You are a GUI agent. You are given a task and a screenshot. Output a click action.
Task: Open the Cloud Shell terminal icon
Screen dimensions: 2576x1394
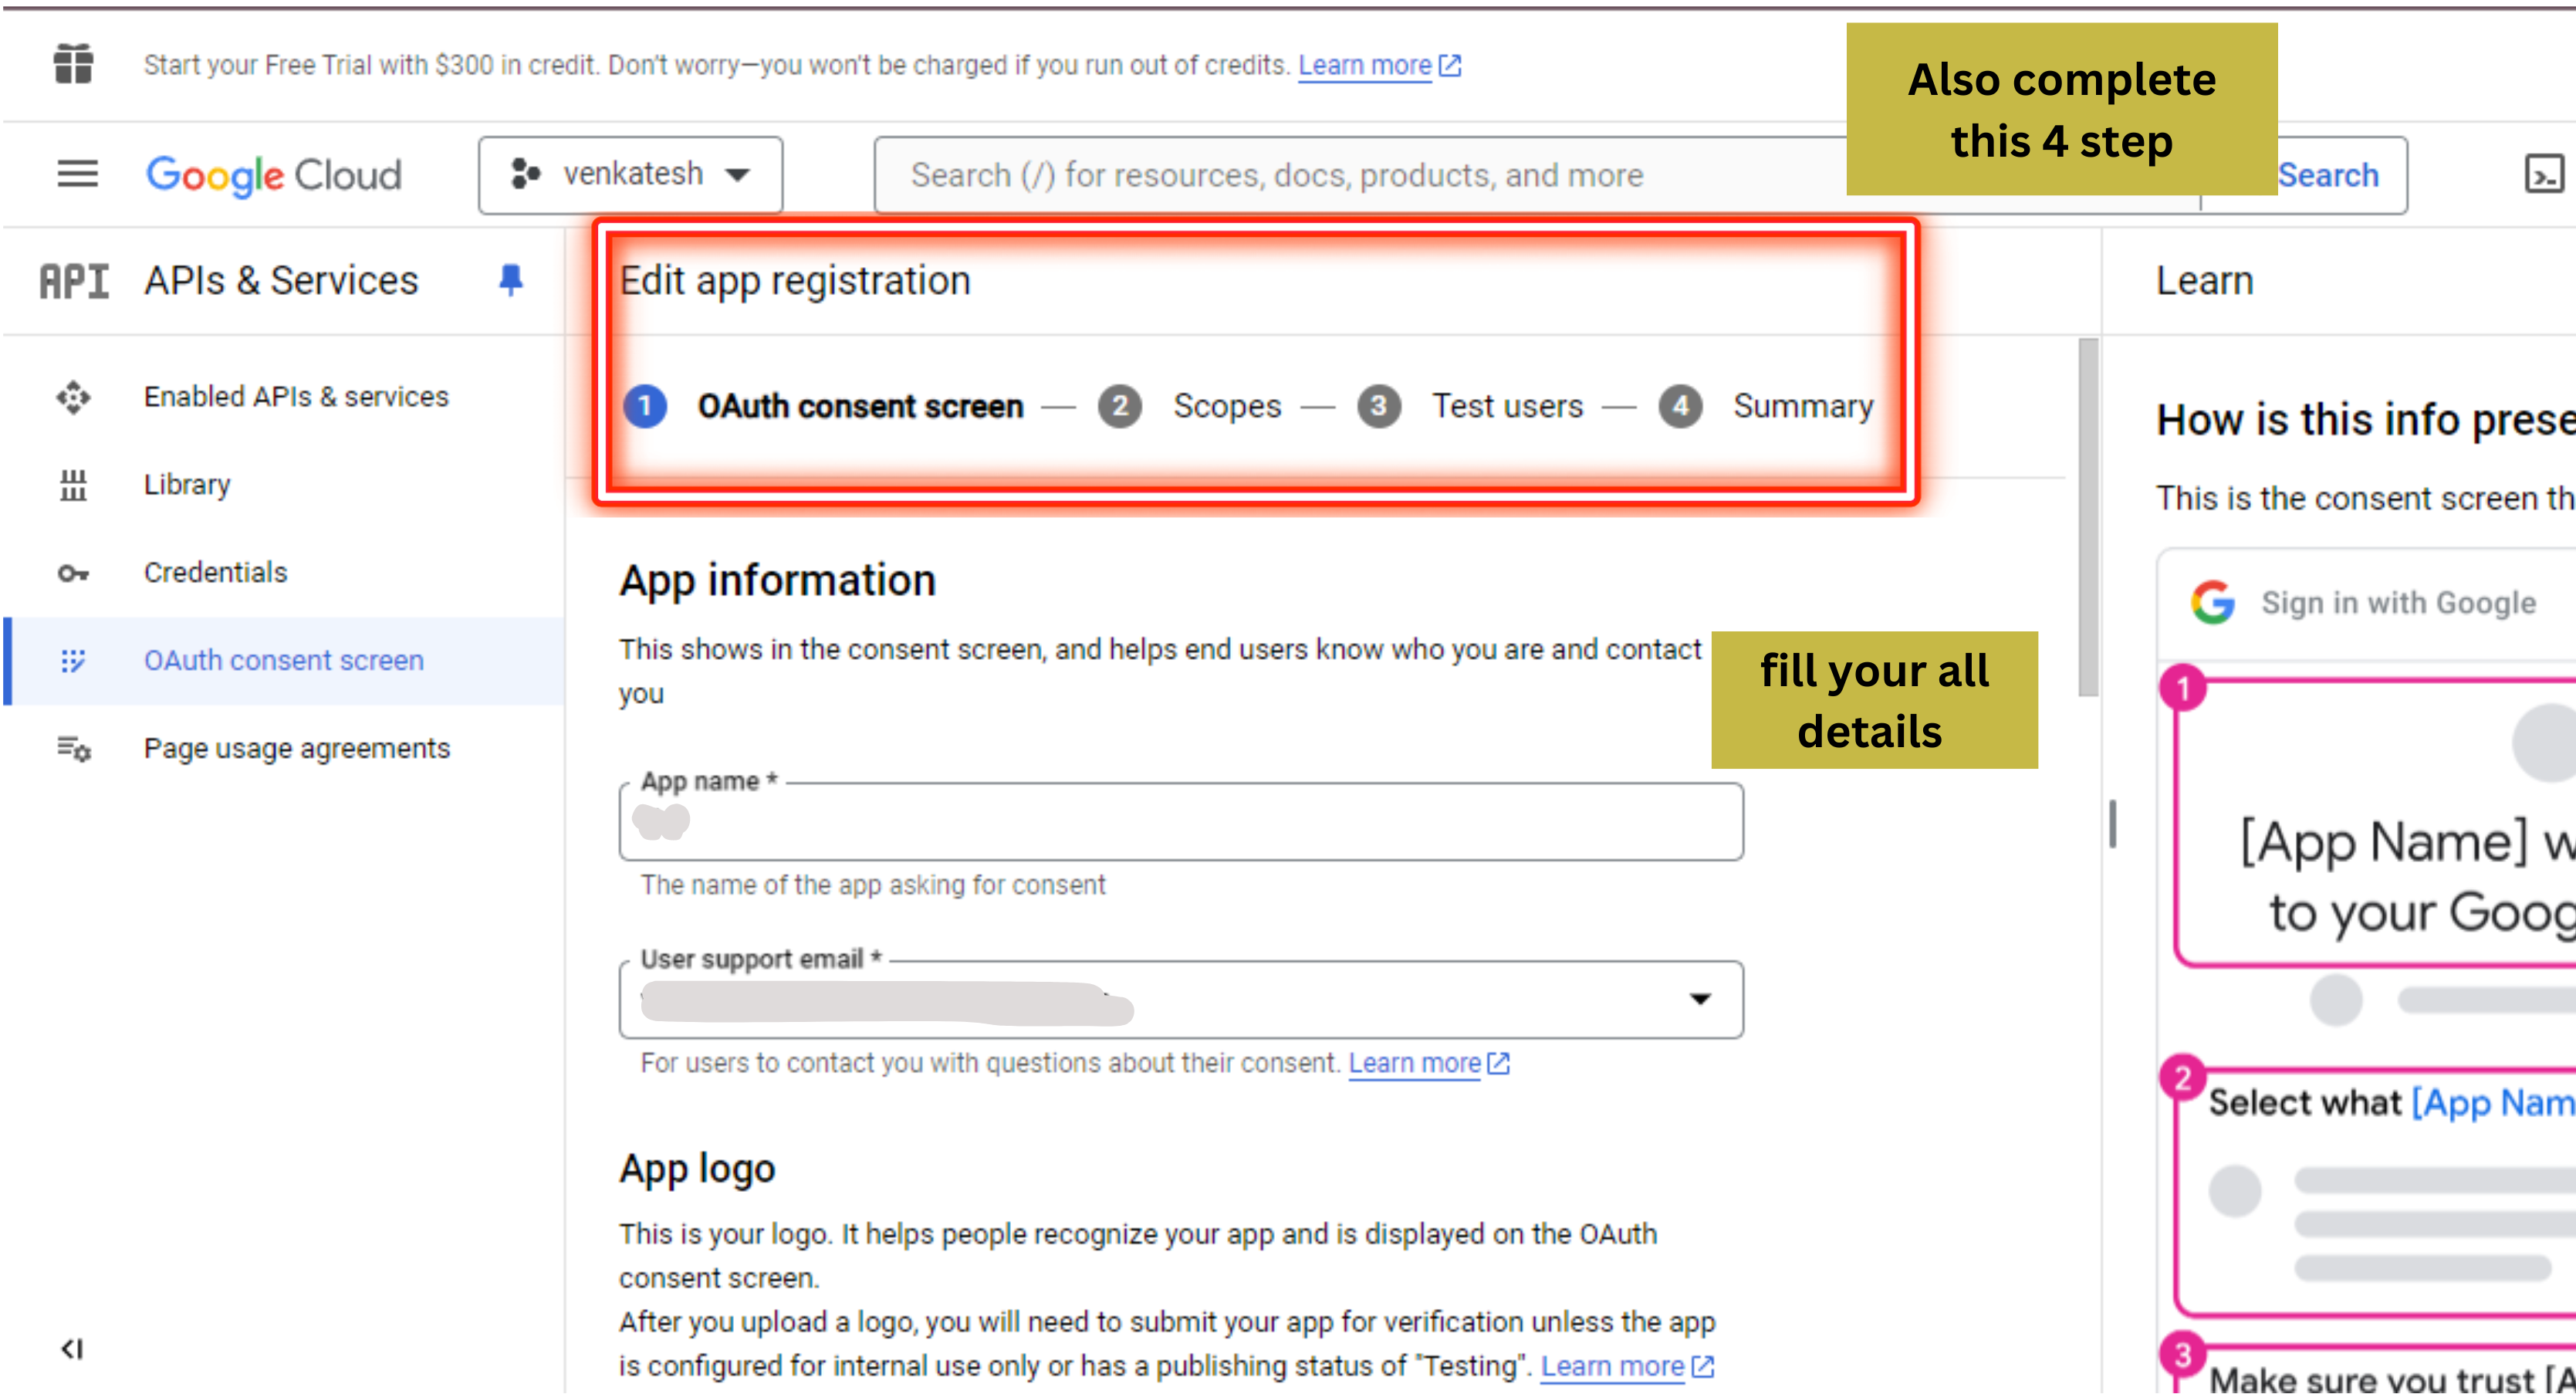point(2543,175)
